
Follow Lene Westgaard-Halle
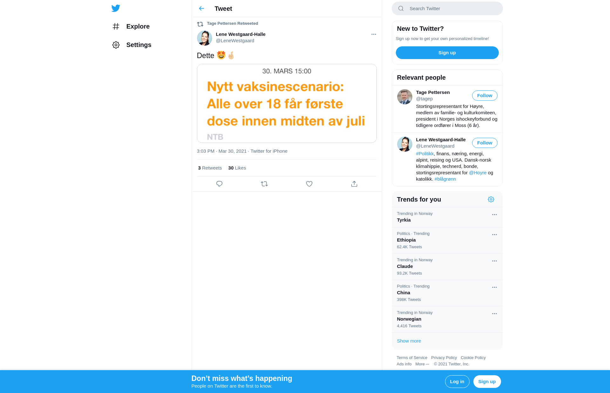pos(485,143)
